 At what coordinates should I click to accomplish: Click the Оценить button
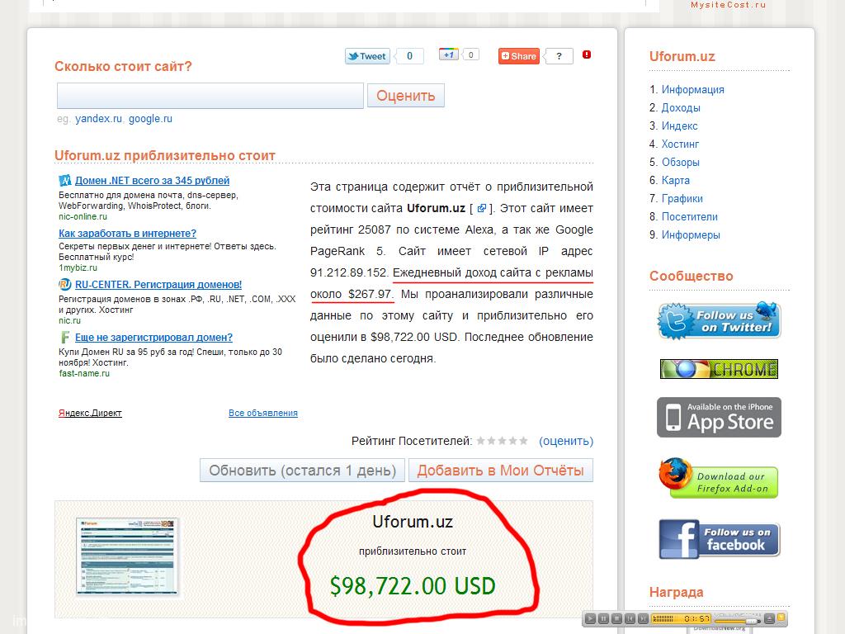(406, 96)
